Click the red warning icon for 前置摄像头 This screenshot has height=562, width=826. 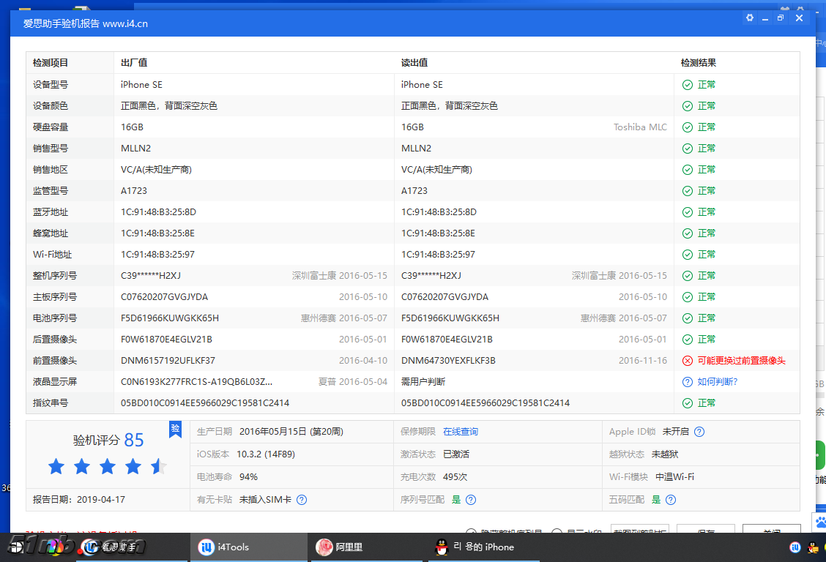[x=687, y=361]
